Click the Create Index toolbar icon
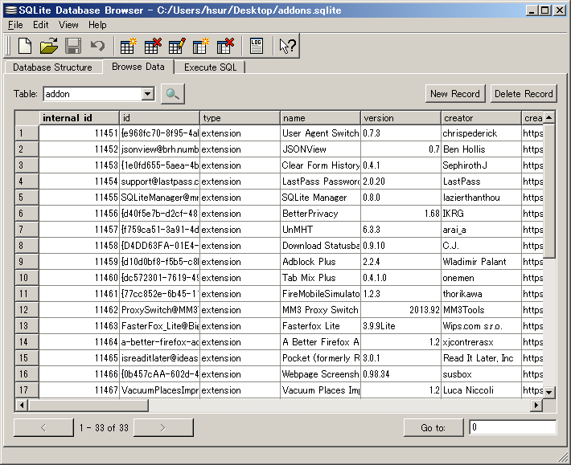This screenshot has width=571, height=465. pos(201,46)
